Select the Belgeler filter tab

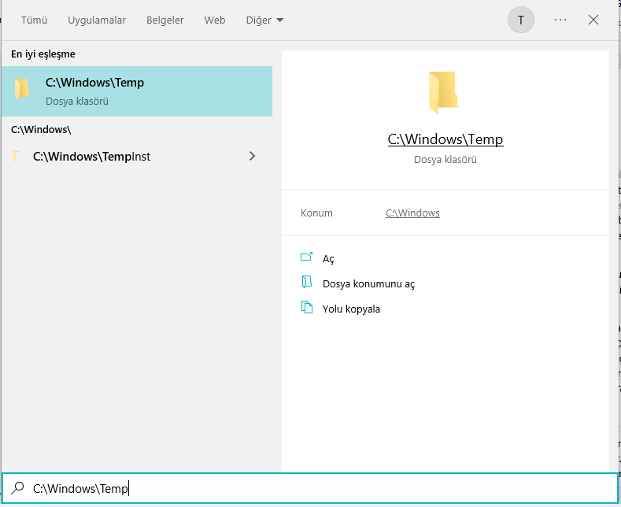click(x=164, y=20)
